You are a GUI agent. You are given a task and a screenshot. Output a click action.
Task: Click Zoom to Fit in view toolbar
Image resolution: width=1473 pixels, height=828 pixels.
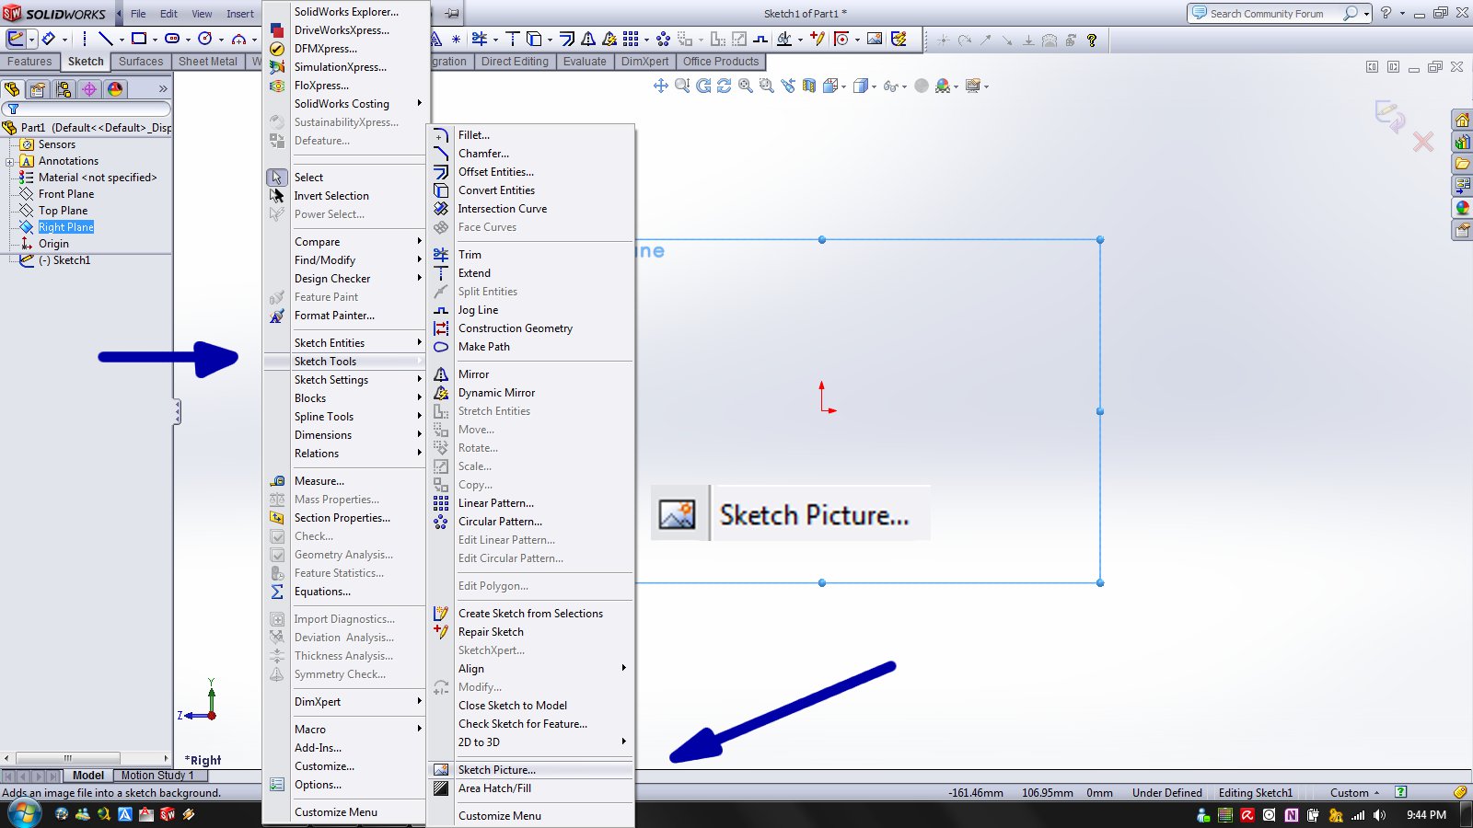point(746,86)
